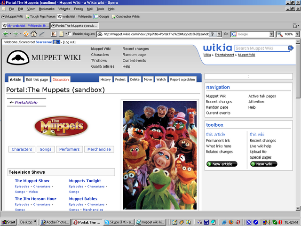Switch to the My watchlist - Wikipedia browser tab
Image resolution: width=301 pixels, height=226 pixels.
(x=25, y=25)
